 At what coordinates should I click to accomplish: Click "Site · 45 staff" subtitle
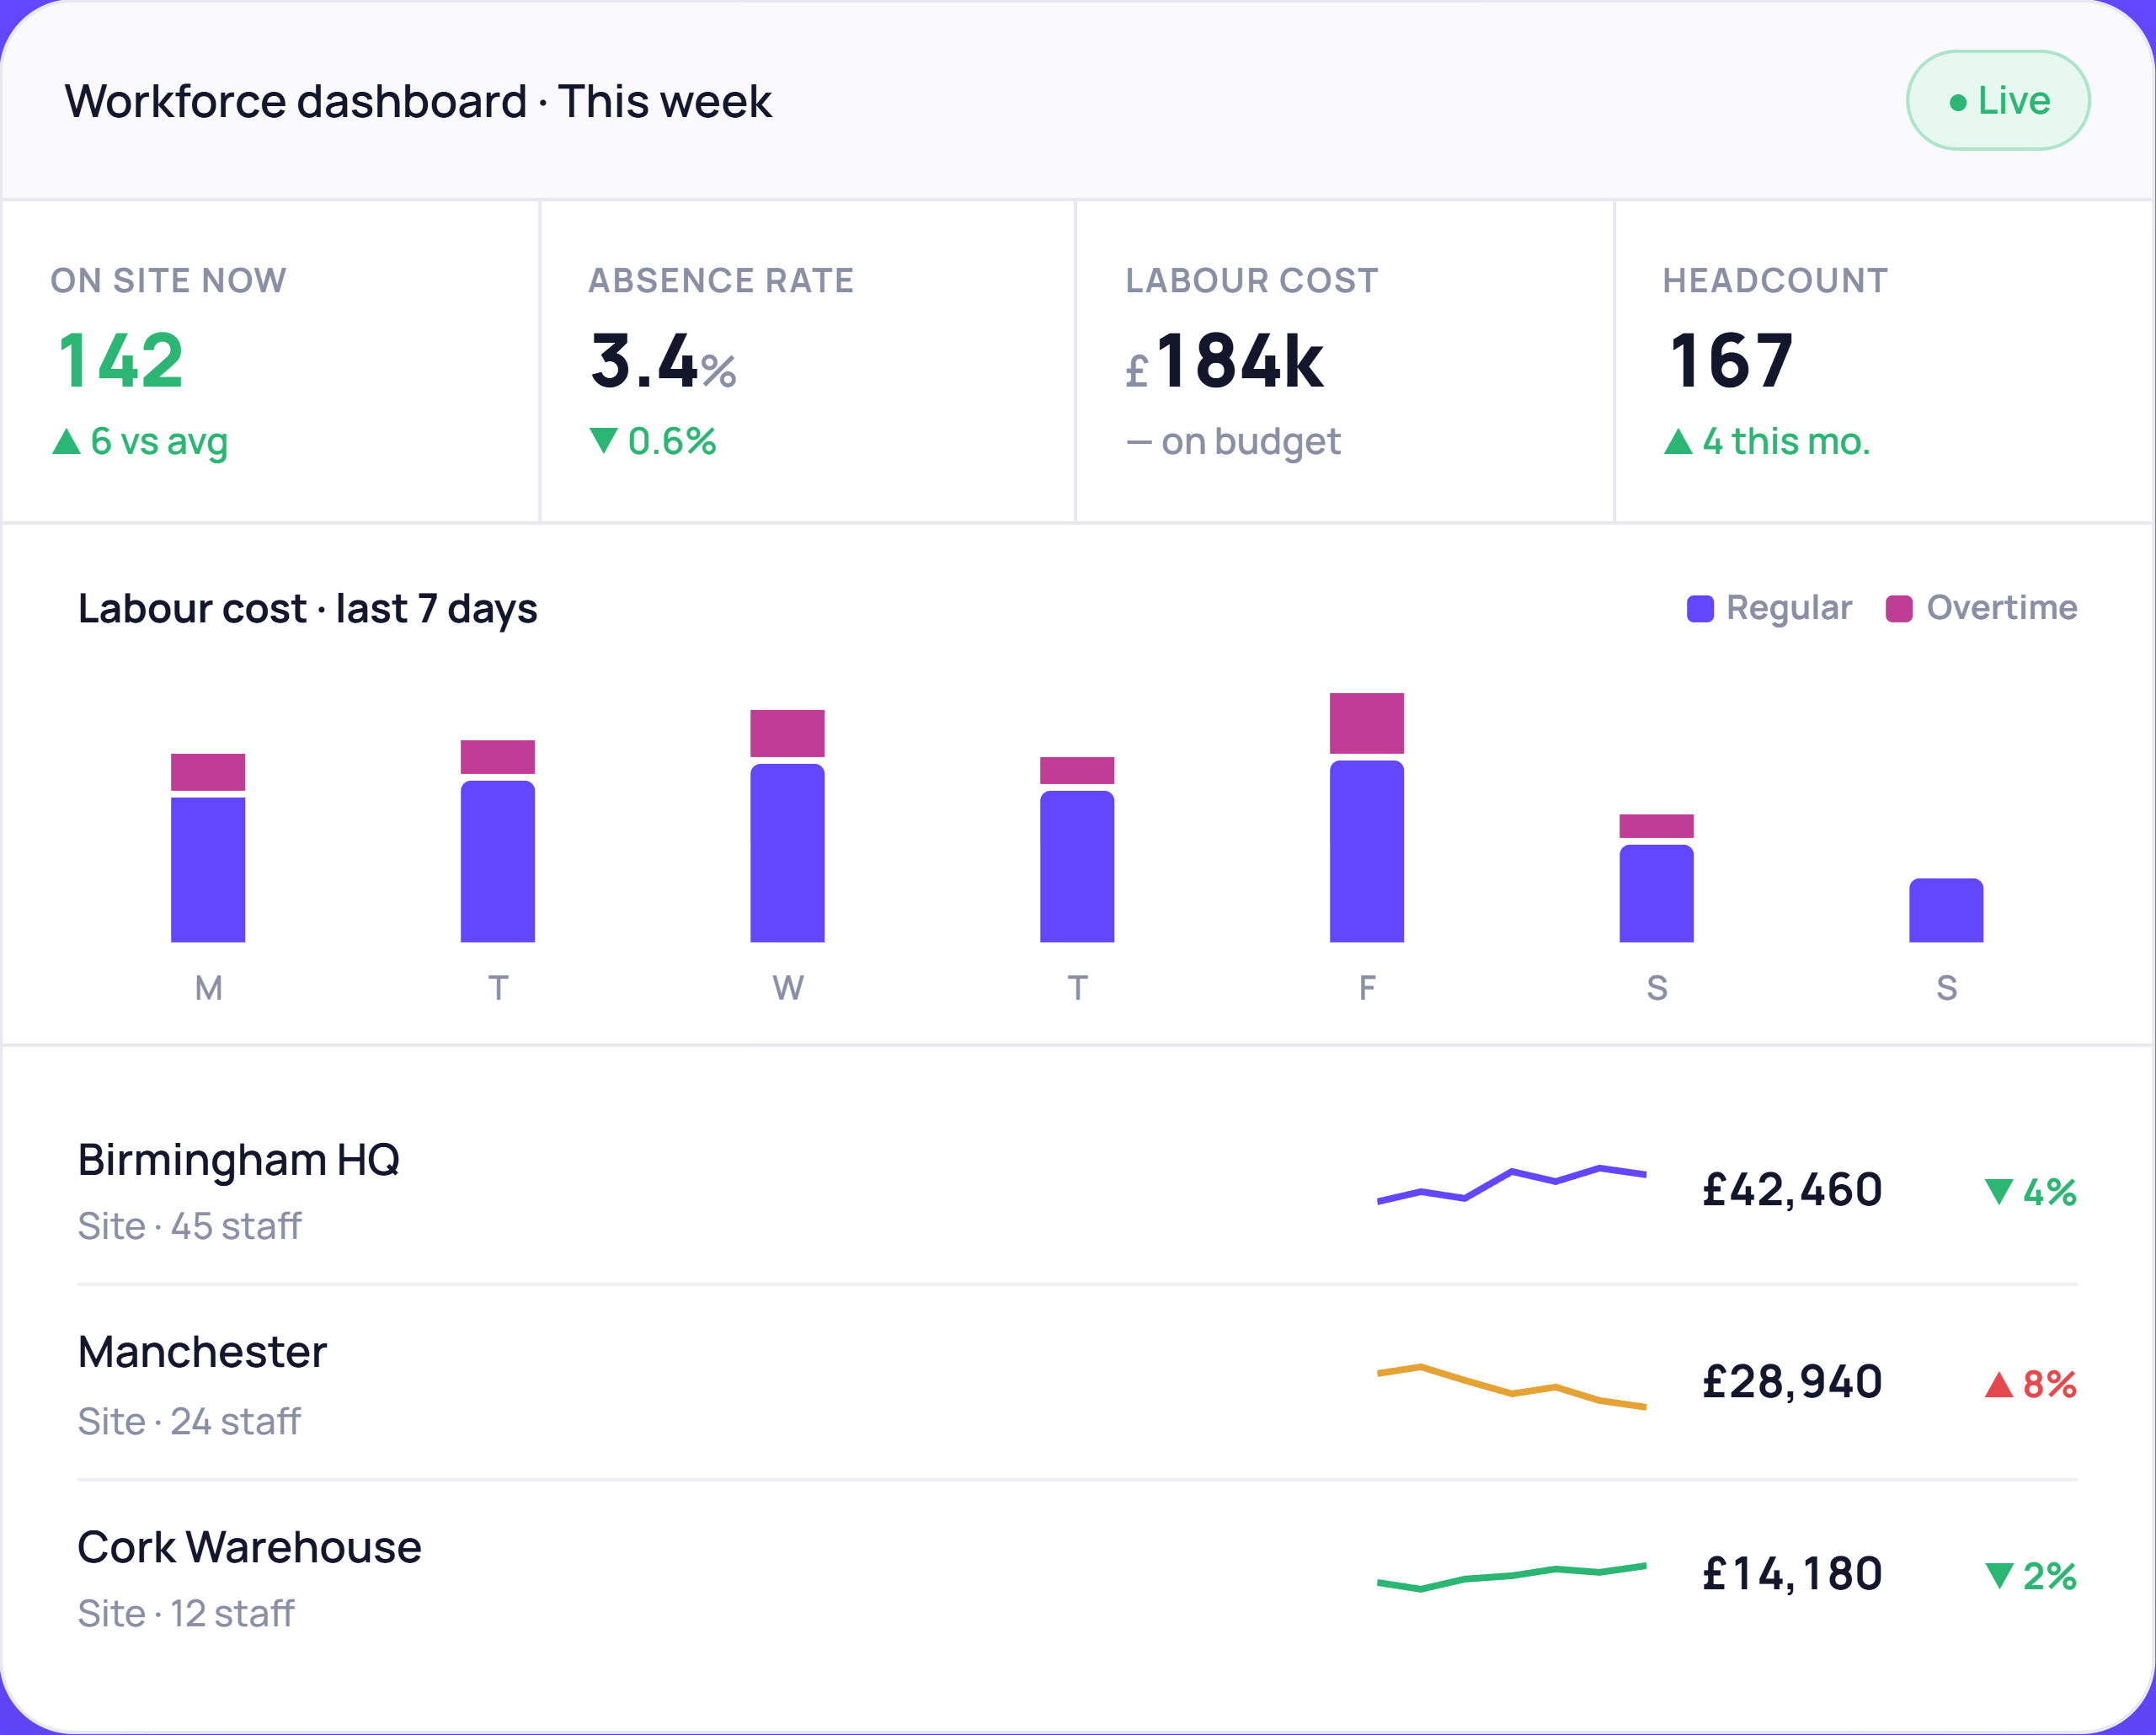(x=189, y=1226)
